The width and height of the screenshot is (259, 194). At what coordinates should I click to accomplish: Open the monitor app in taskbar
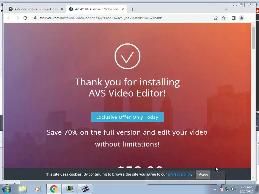point(69,189)
